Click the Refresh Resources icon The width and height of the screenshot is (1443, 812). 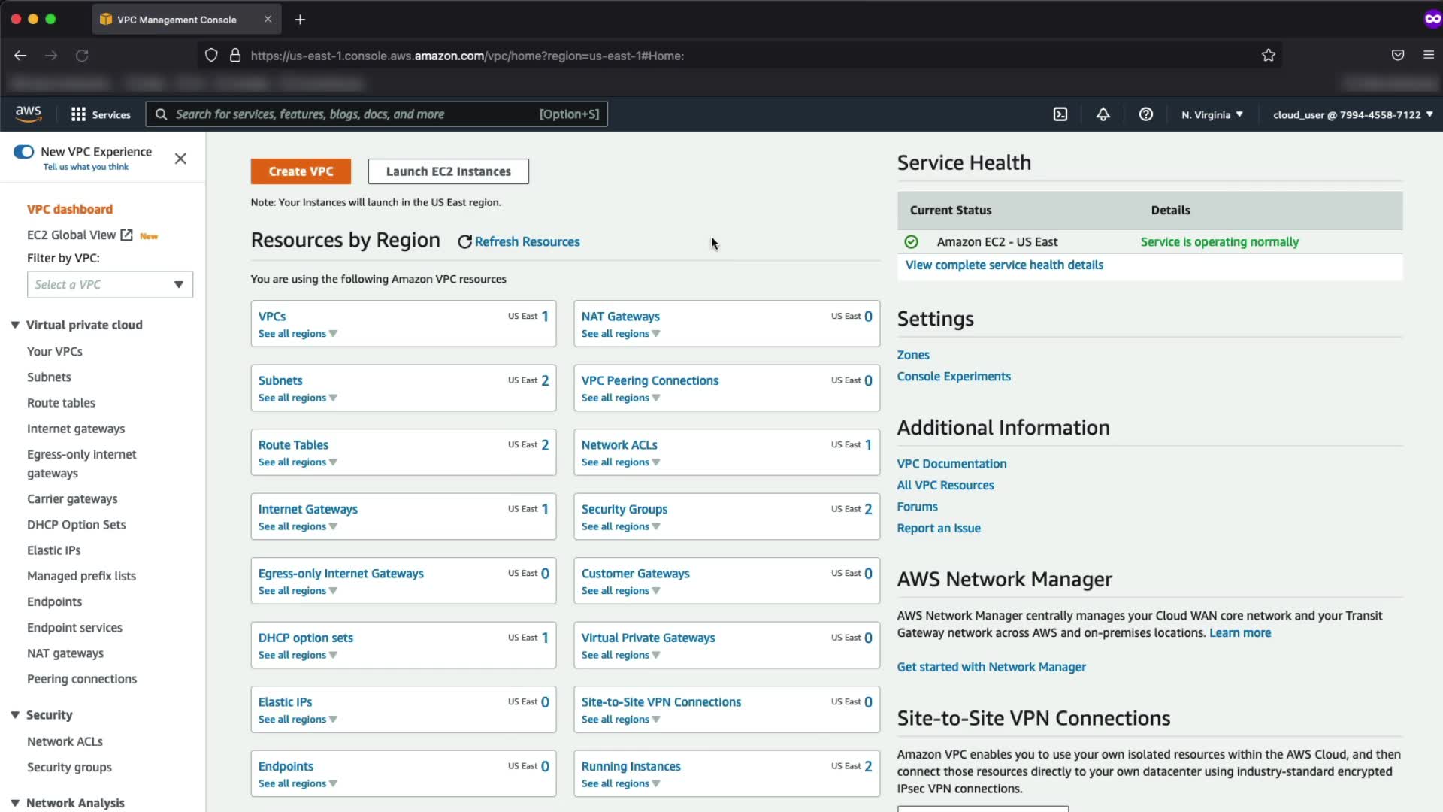[x=464, y=242]
